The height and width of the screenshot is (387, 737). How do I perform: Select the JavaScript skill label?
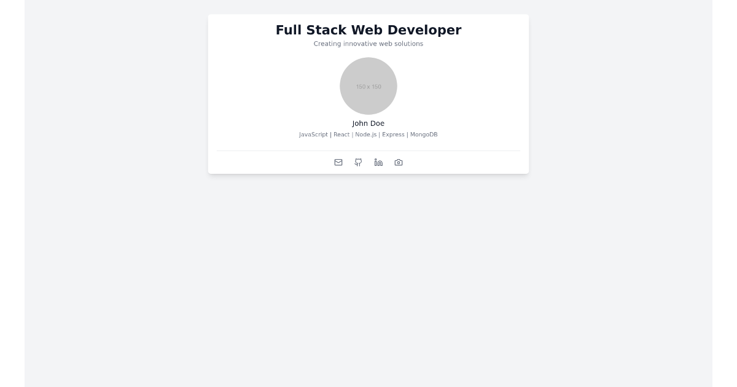313,135
